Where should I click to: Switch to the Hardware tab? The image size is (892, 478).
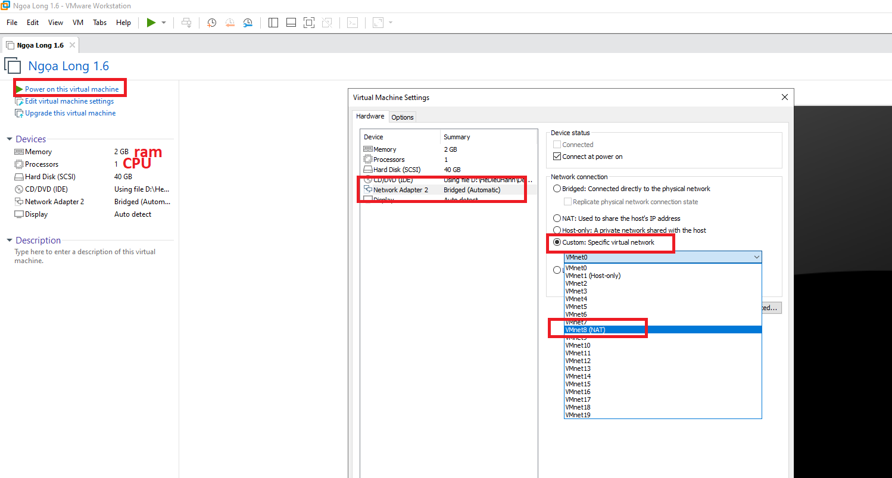pos(370,116)
